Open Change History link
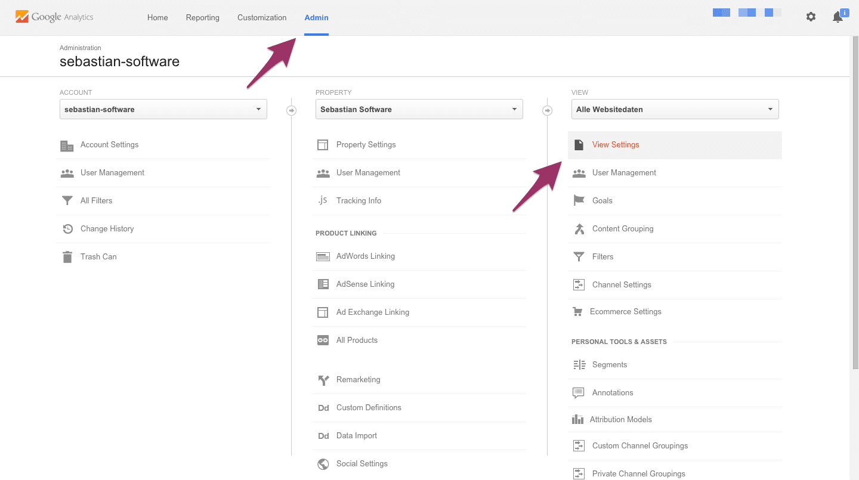The width and height of the screenshot is (859, 480). coord(107,229)
